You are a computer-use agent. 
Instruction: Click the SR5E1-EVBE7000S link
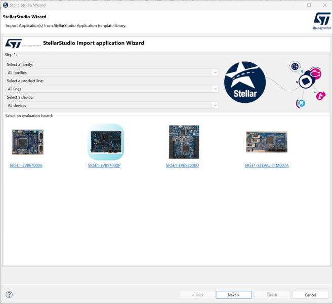[x=26, y=165]
